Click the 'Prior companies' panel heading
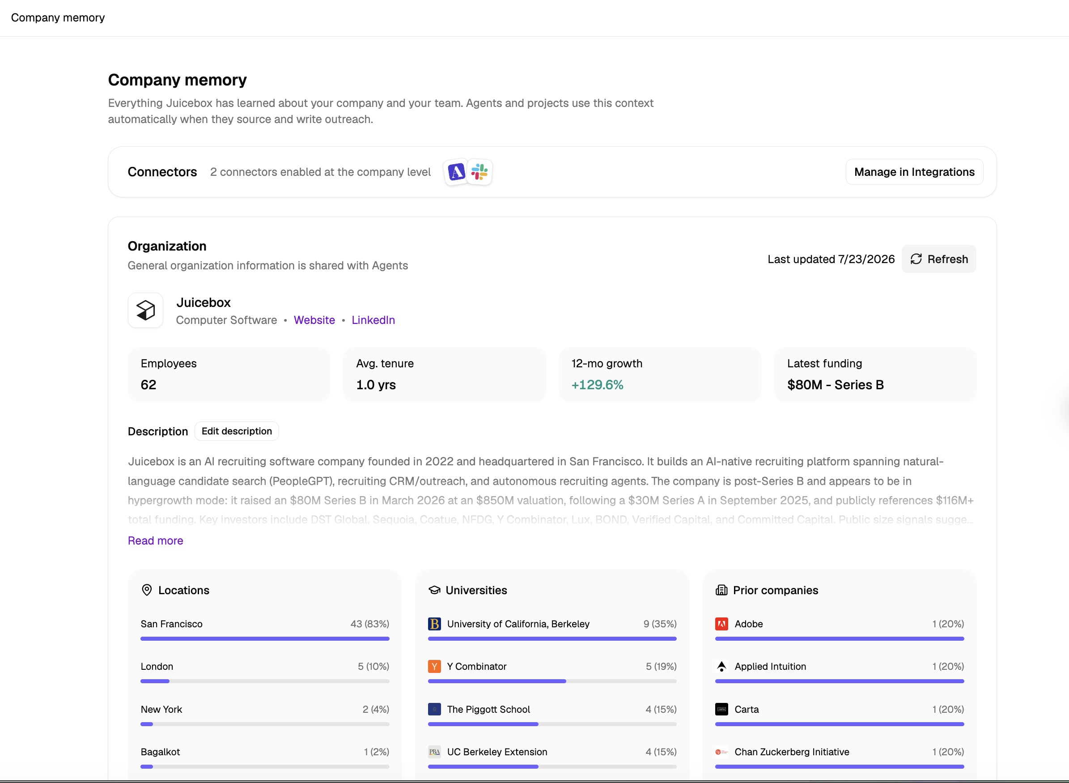Viewport: 1069px width, 783px height. pos(776,590)
